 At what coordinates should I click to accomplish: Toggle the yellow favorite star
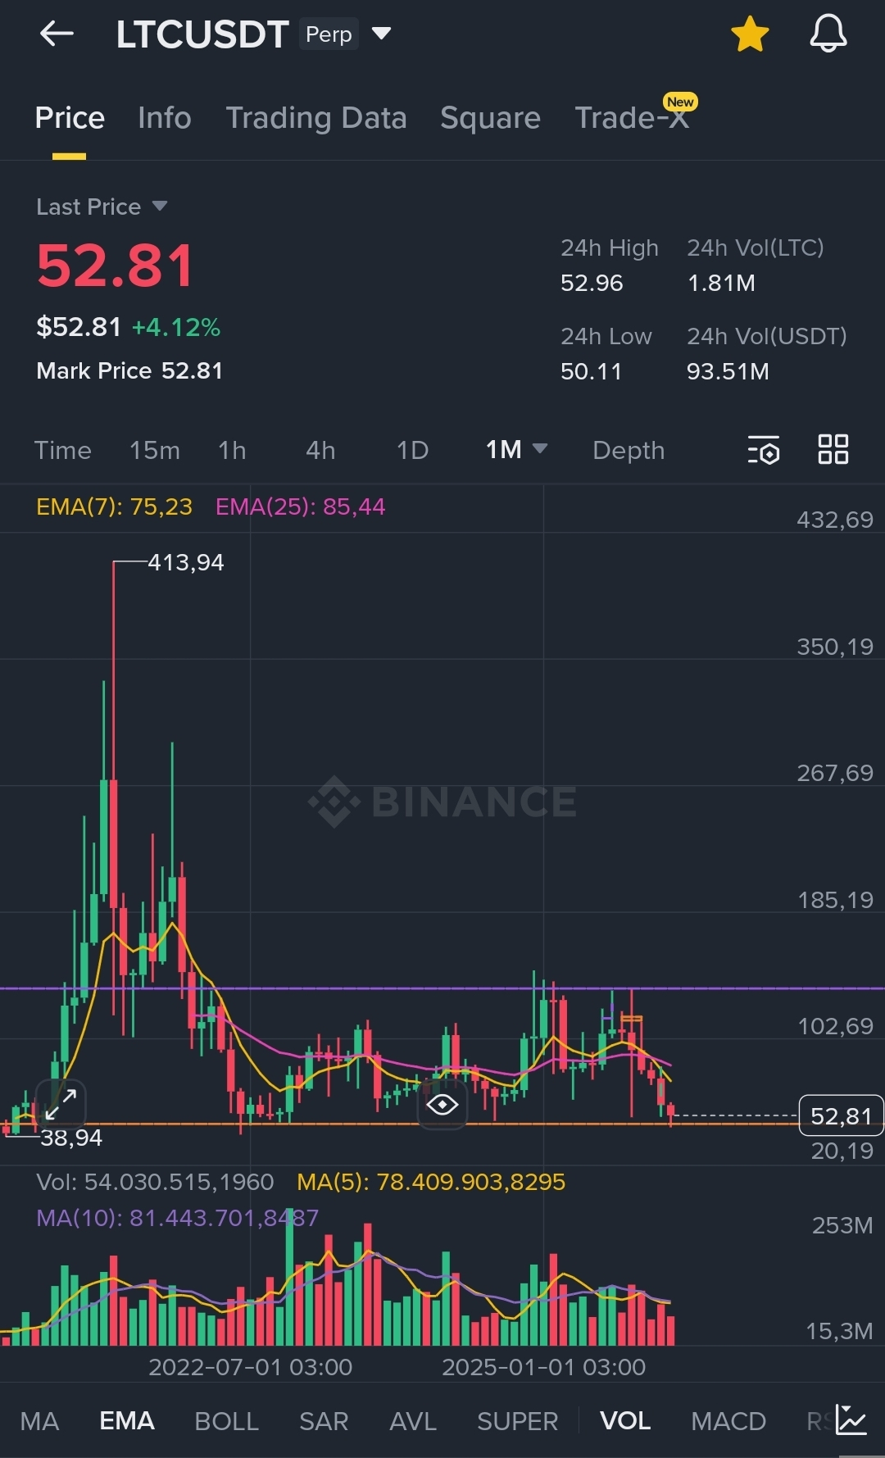(750, 34)
